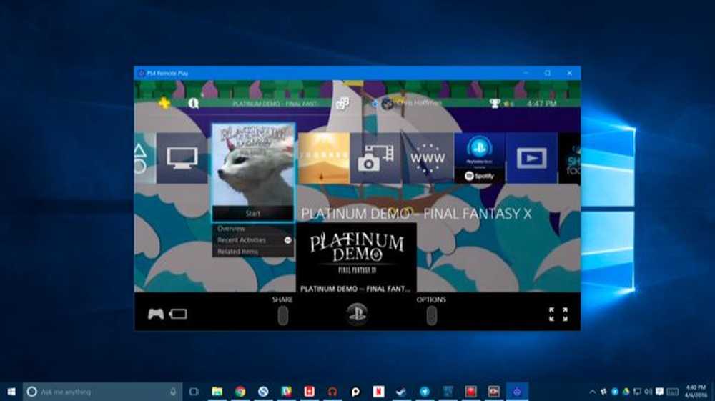Click the Google Drive tray icon
The width and height of the screenshot is (715, 401).
626,392
